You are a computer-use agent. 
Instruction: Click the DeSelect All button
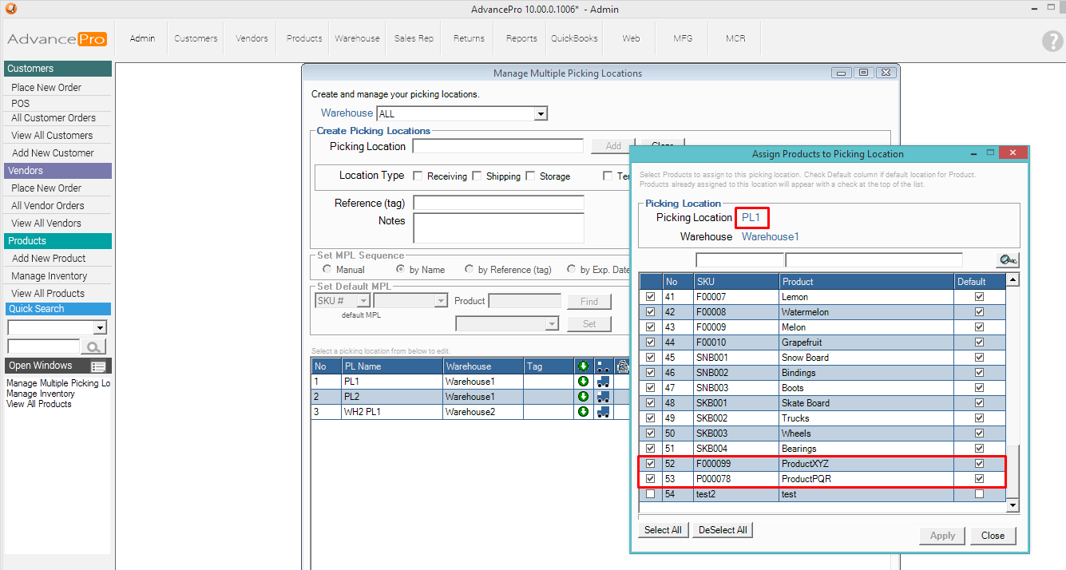[x=723, y=530]
